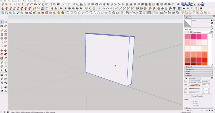Pick the Push/Pull tool
Screen dimensions: 215x113
pos(6,51)
